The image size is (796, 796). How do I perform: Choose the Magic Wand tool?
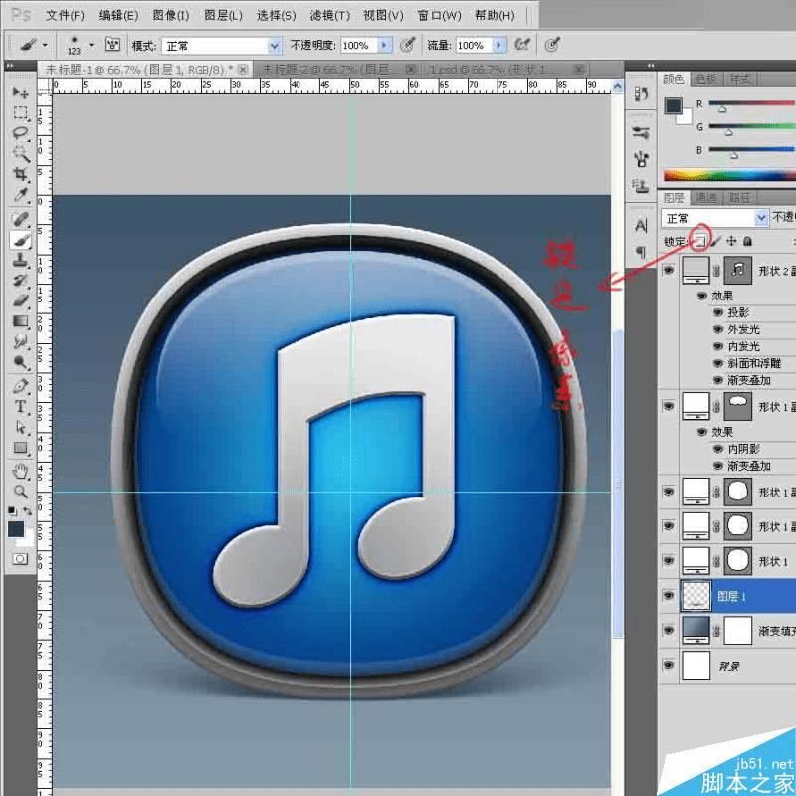pos(20,151)
